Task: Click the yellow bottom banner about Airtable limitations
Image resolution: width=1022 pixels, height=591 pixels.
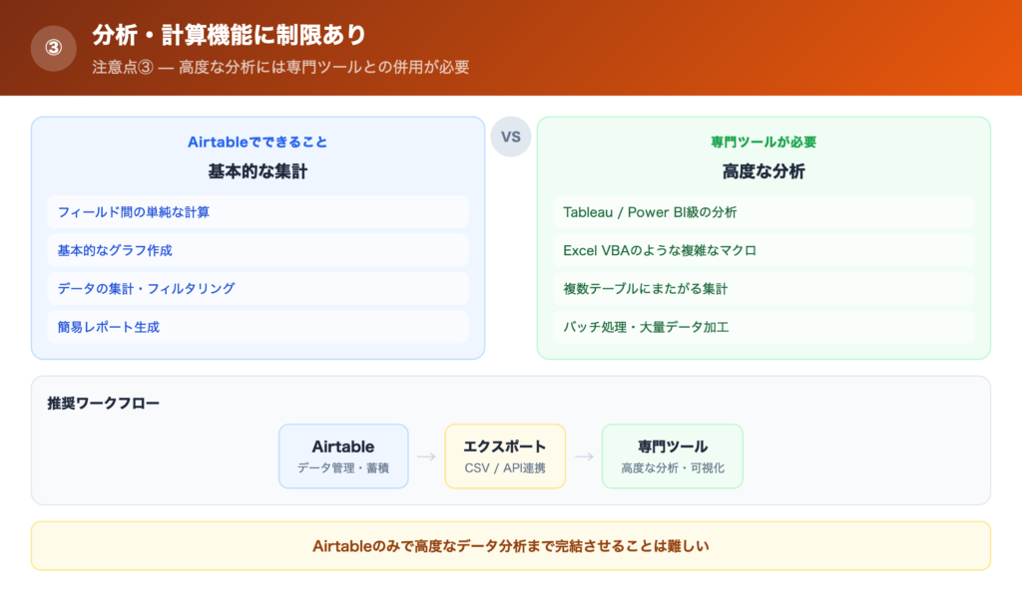Action: pyautogui.click(x=511, y=545)
